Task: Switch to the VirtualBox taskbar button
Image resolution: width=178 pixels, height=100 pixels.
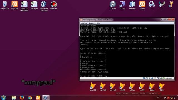Action: coord(46,97)
